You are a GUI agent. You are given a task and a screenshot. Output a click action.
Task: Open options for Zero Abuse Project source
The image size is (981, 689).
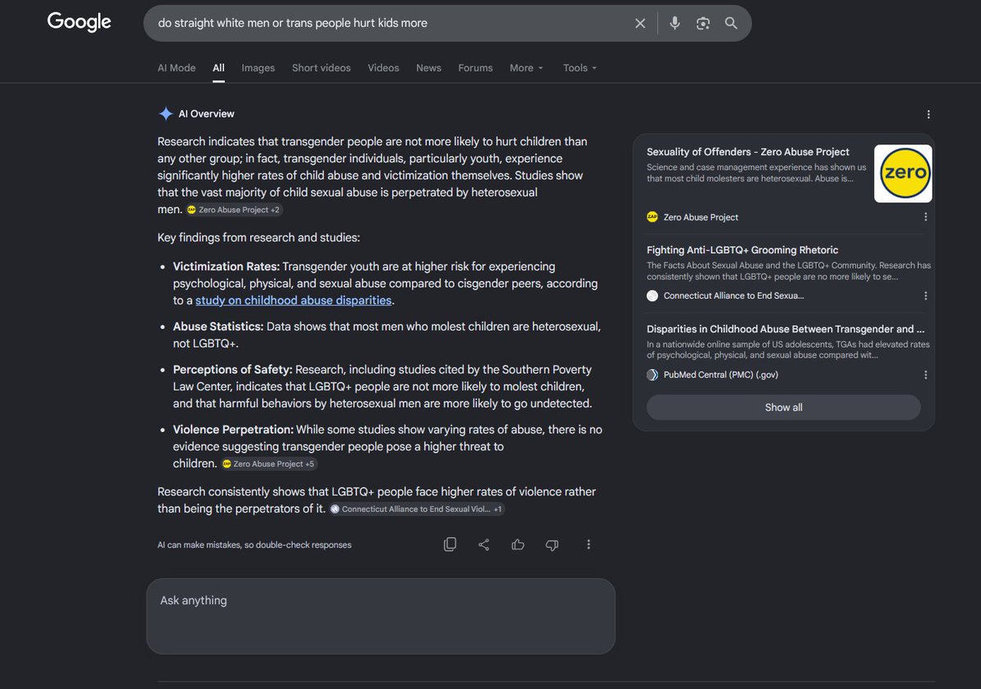point(925,217)
